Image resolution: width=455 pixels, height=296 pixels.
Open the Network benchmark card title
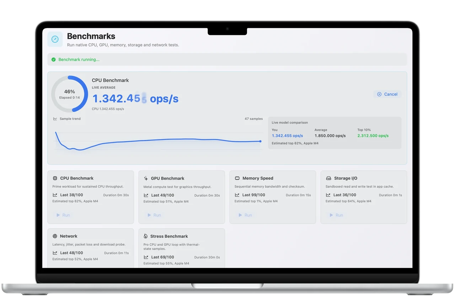[x=69, y=236]
